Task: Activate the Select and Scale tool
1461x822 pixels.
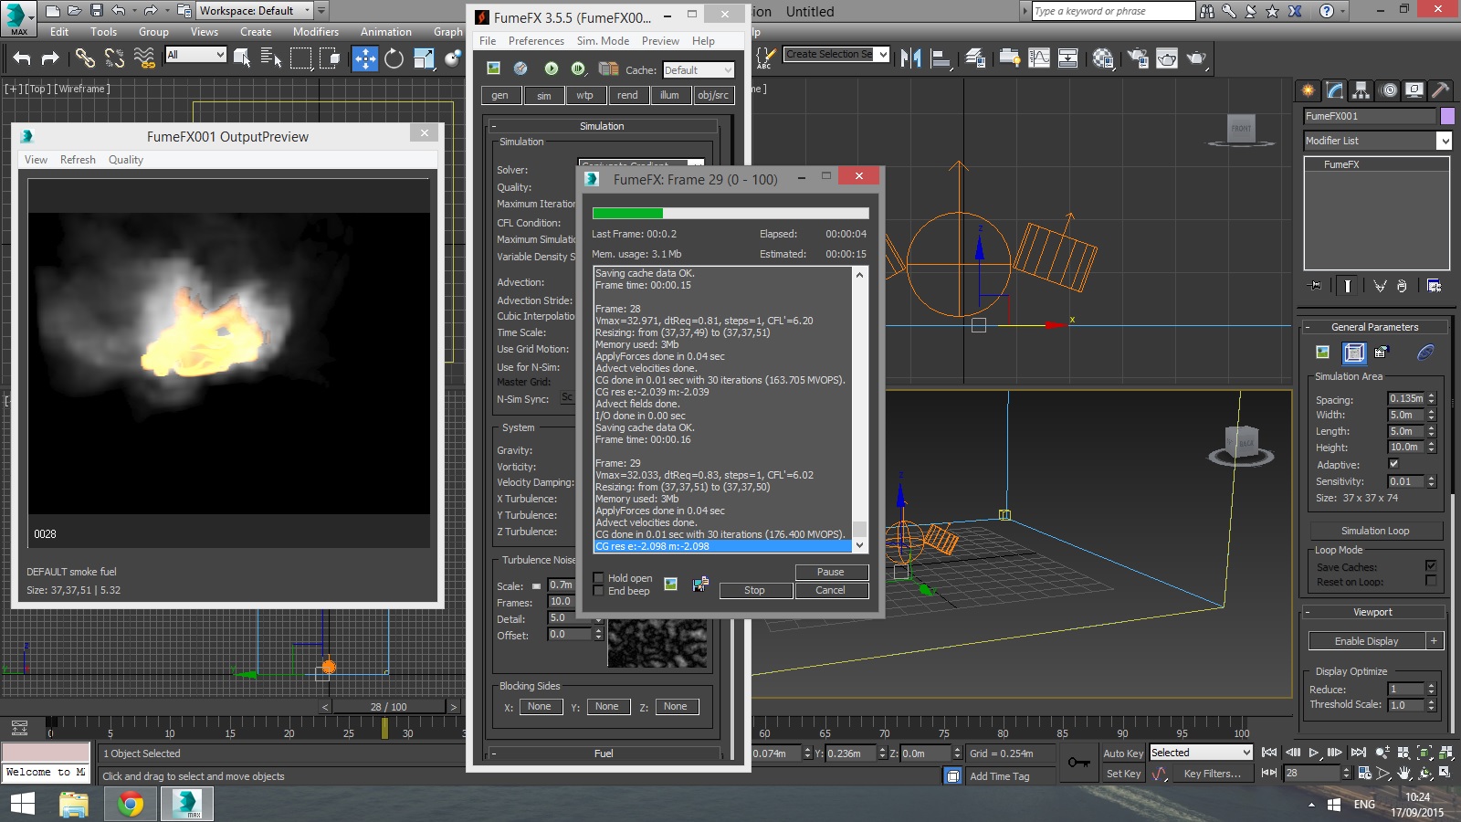Action: [x=425, y=58]
